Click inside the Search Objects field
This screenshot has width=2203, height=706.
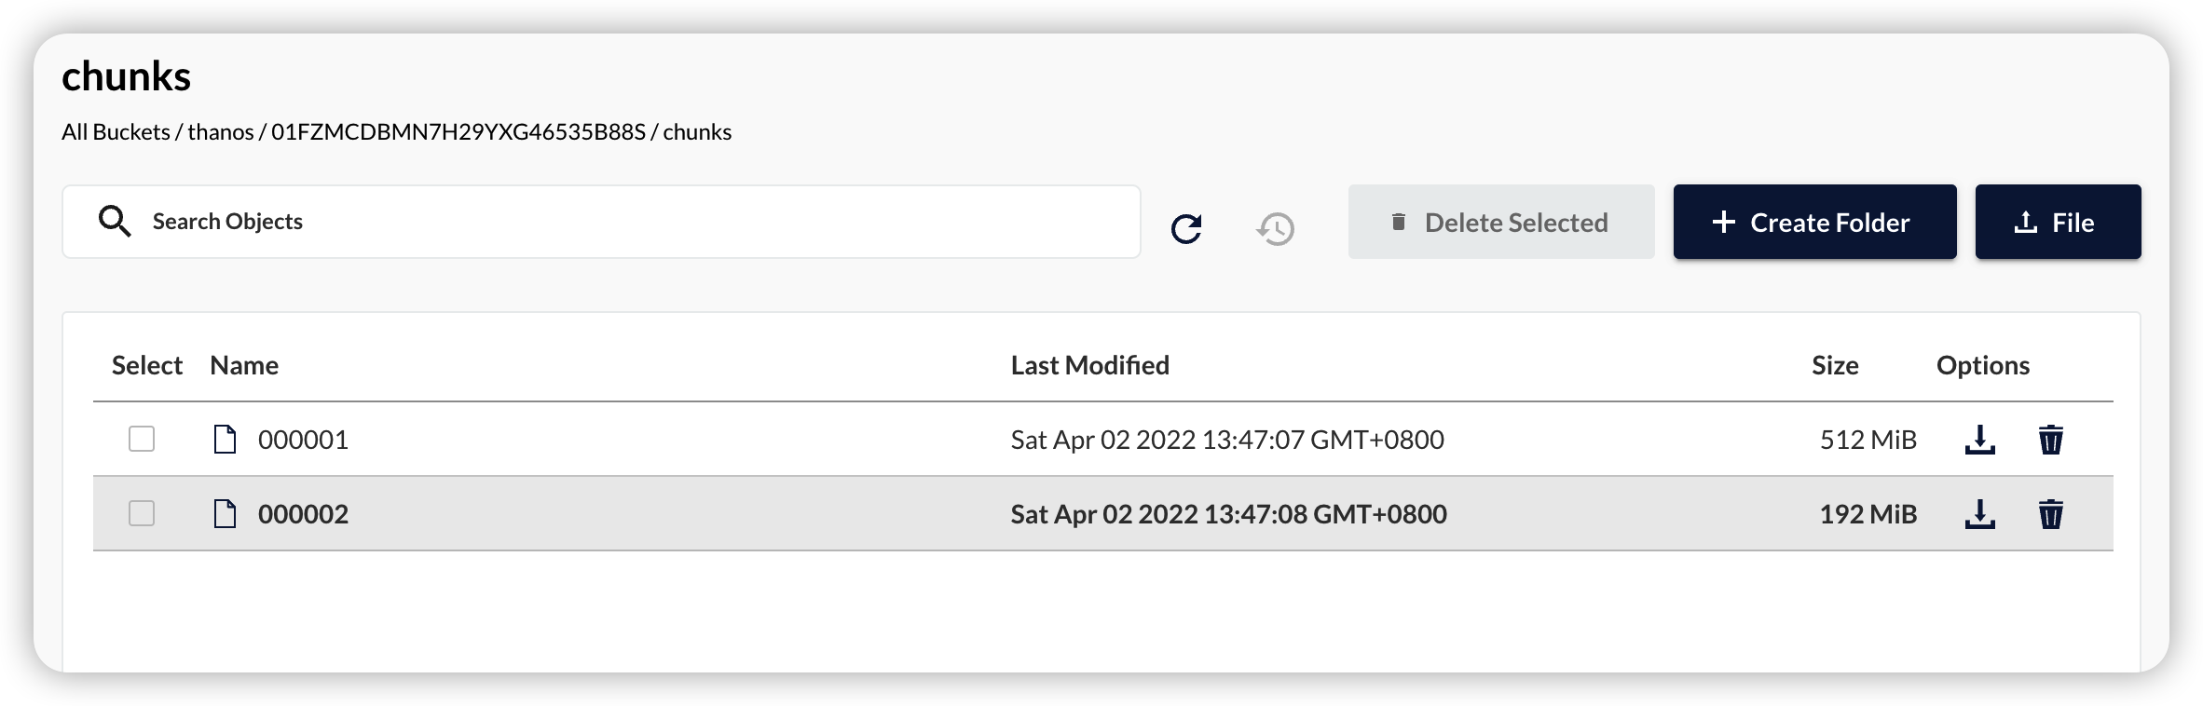(x=559, y=221)
